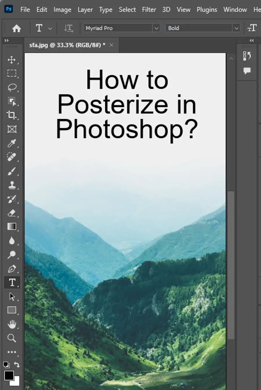Screen dimensions: 261x390
Task: Expand the Myriad Pro font family dropdown
Action: [156, 28]
